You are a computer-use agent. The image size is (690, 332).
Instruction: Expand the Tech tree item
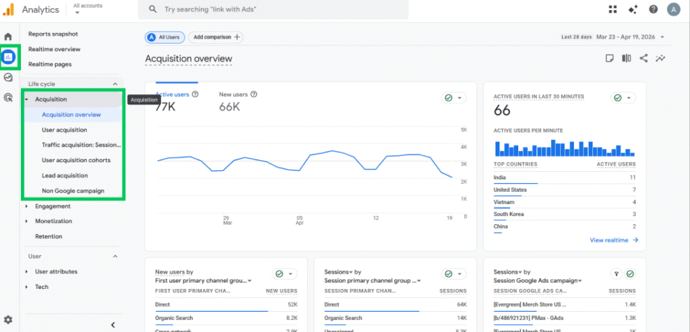26,287
